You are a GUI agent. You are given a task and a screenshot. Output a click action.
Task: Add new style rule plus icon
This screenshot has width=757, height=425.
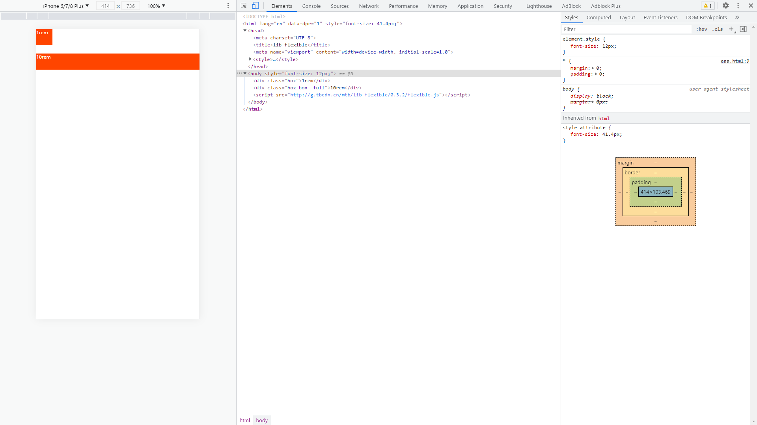point(731,29)
